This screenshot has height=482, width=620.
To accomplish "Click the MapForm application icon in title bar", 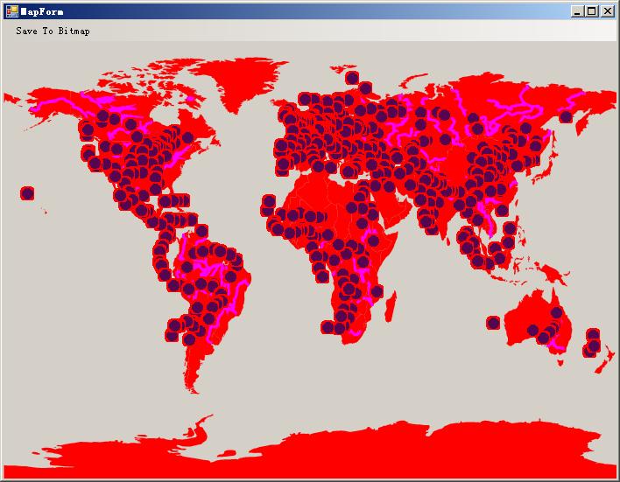I will tap(12, 11).
